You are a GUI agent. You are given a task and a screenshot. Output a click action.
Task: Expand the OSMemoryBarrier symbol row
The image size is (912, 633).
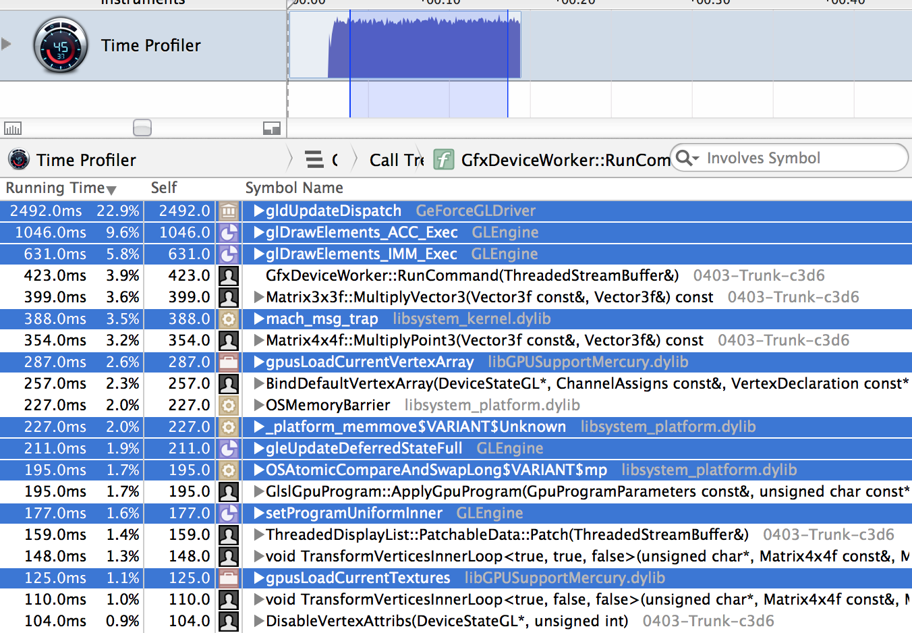click(x=258, y=406)
